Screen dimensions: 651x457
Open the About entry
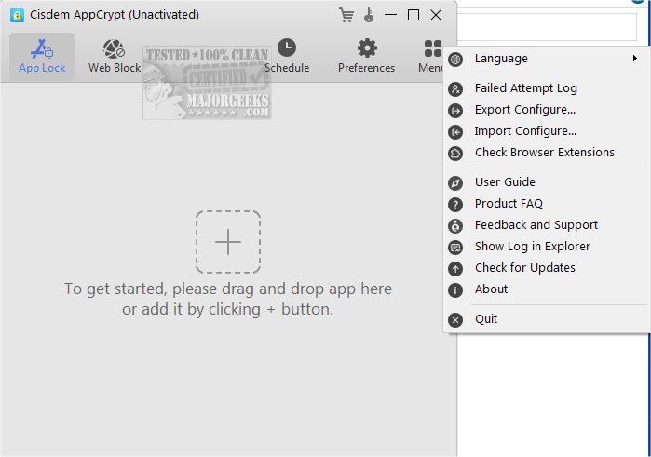pos(547,289)
